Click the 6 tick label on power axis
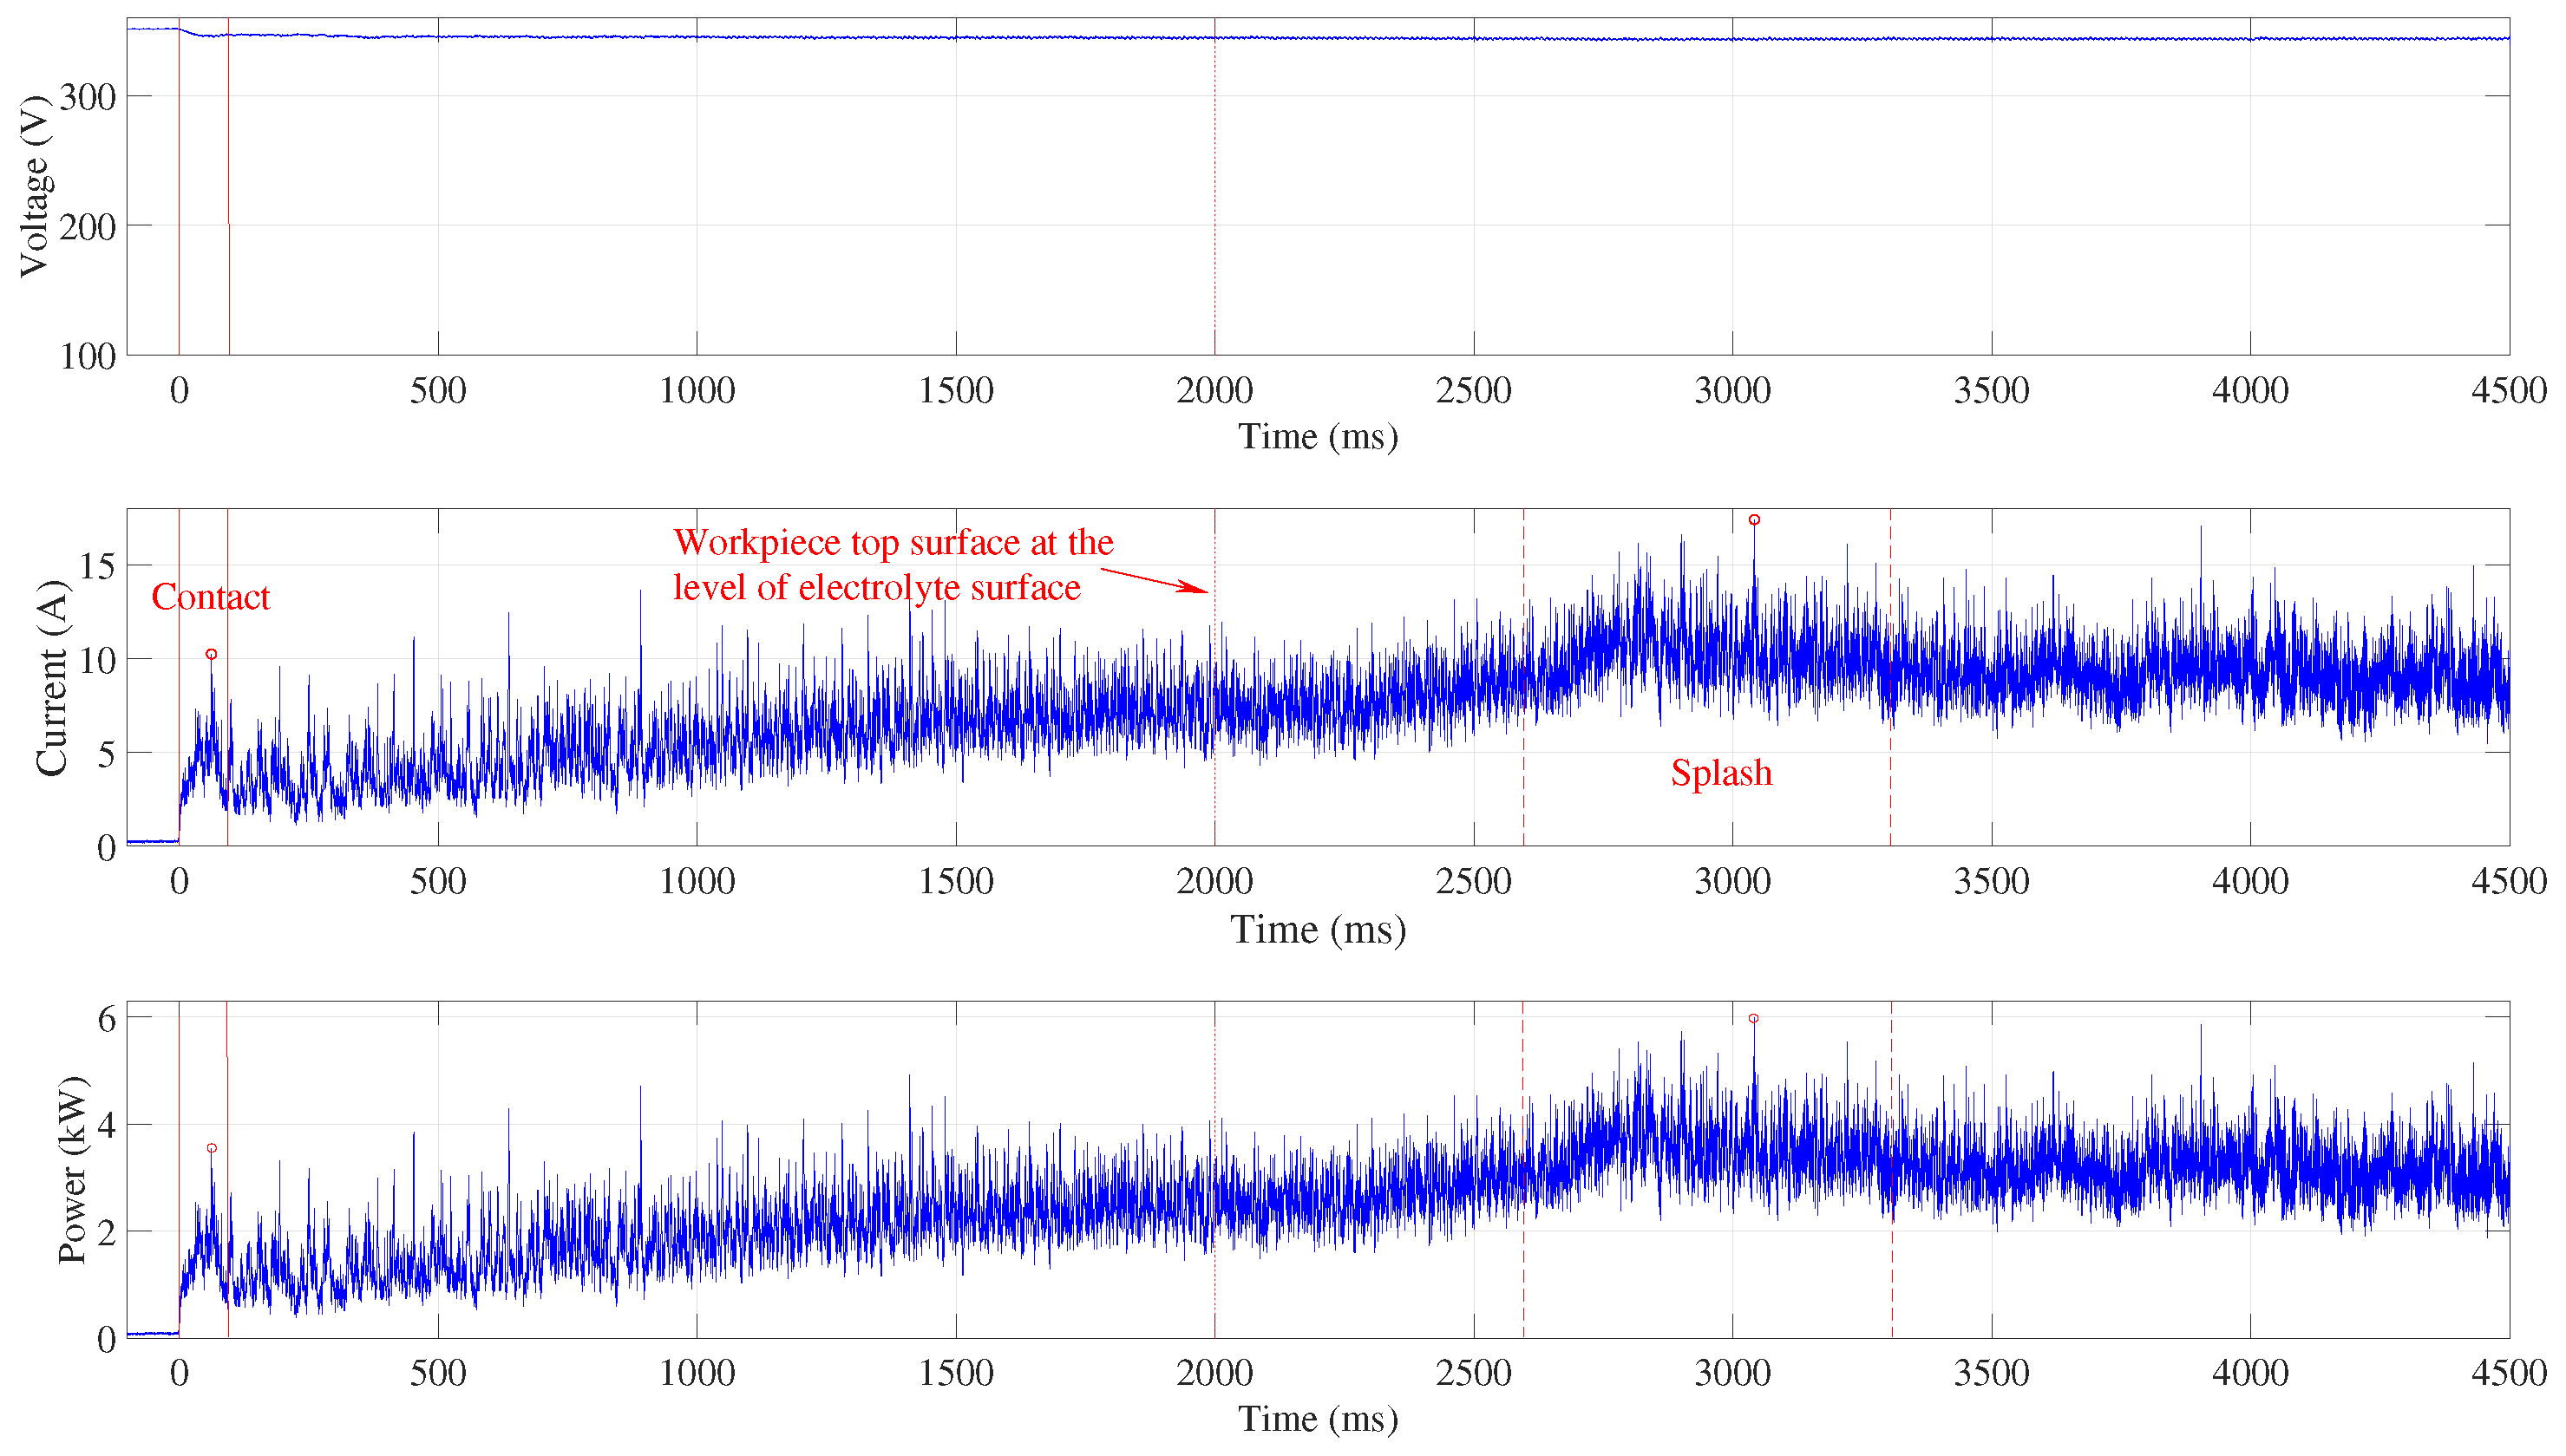 pos(106,1019)
